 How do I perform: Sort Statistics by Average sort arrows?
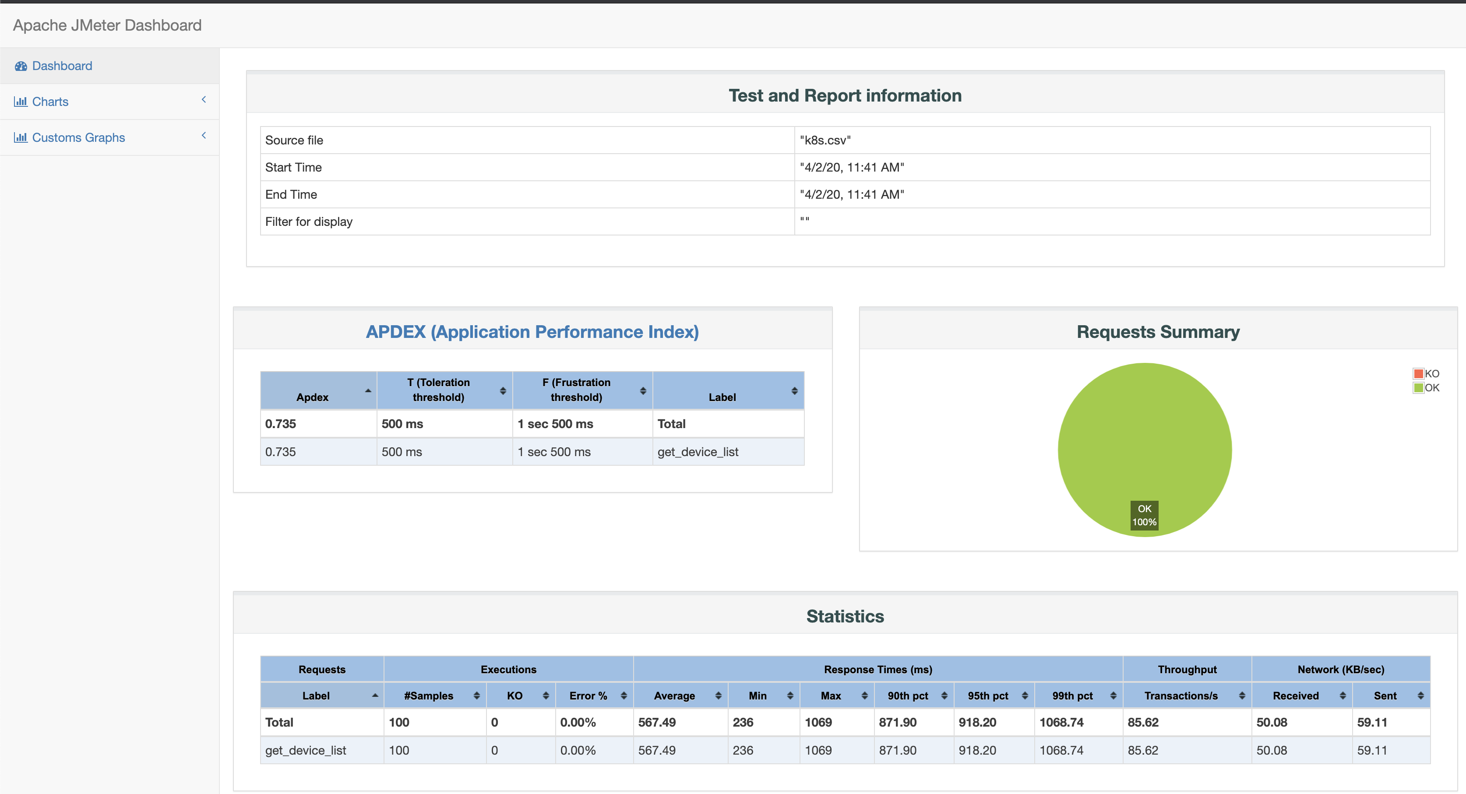coord(718,696)
